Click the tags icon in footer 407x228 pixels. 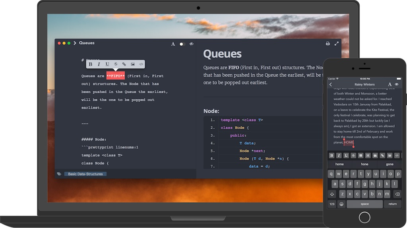(x=59, y=174)
